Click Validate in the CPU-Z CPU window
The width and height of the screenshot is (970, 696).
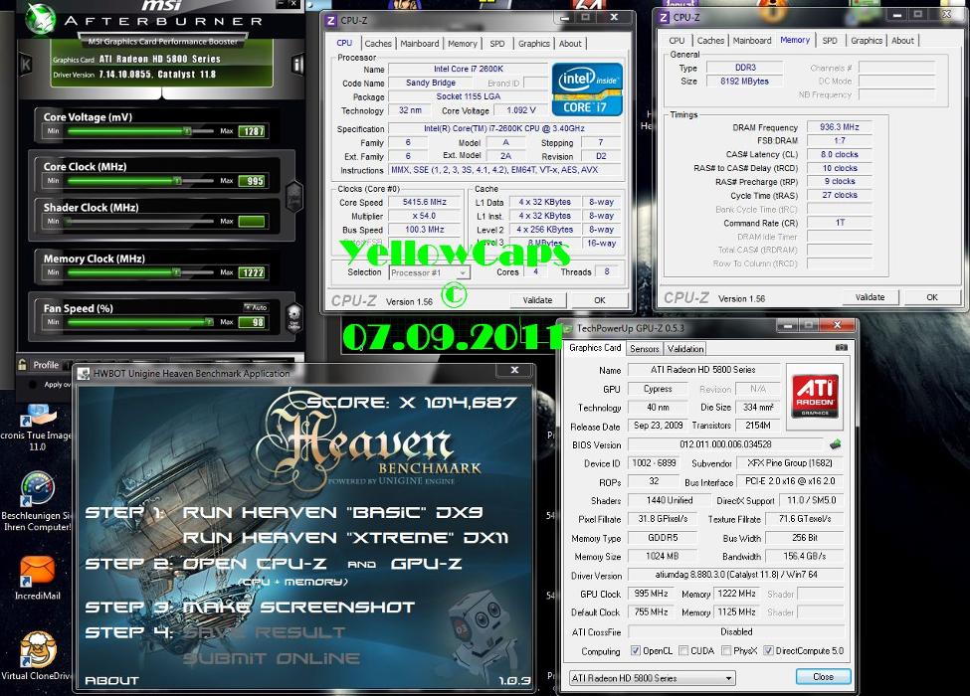(537, 300)
